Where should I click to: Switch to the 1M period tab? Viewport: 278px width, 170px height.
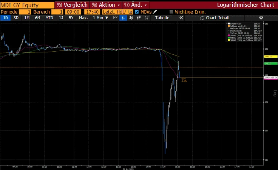click(27, 18)
